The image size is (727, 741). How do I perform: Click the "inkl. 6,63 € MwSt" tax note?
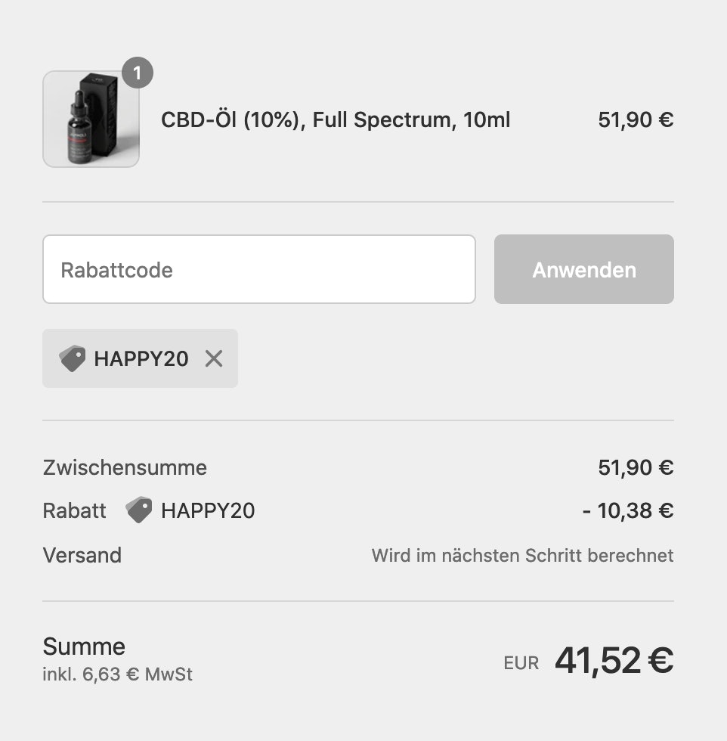coord(117,674)
